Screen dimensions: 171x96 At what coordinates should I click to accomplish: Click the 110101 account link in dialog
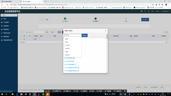[69, 65]
